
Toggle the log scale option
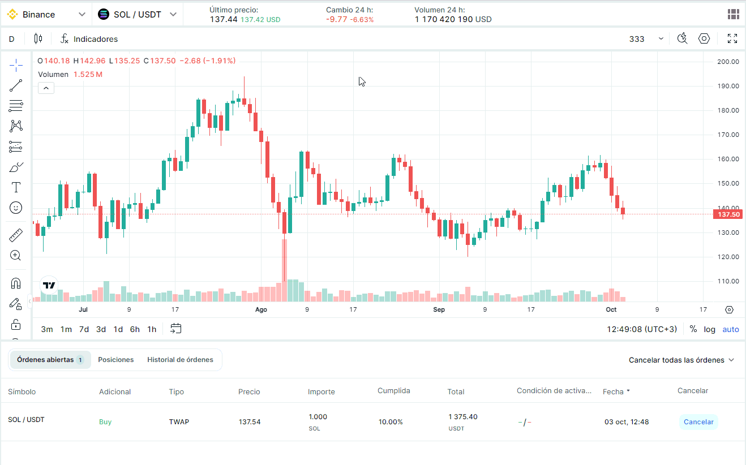(709, 329)
